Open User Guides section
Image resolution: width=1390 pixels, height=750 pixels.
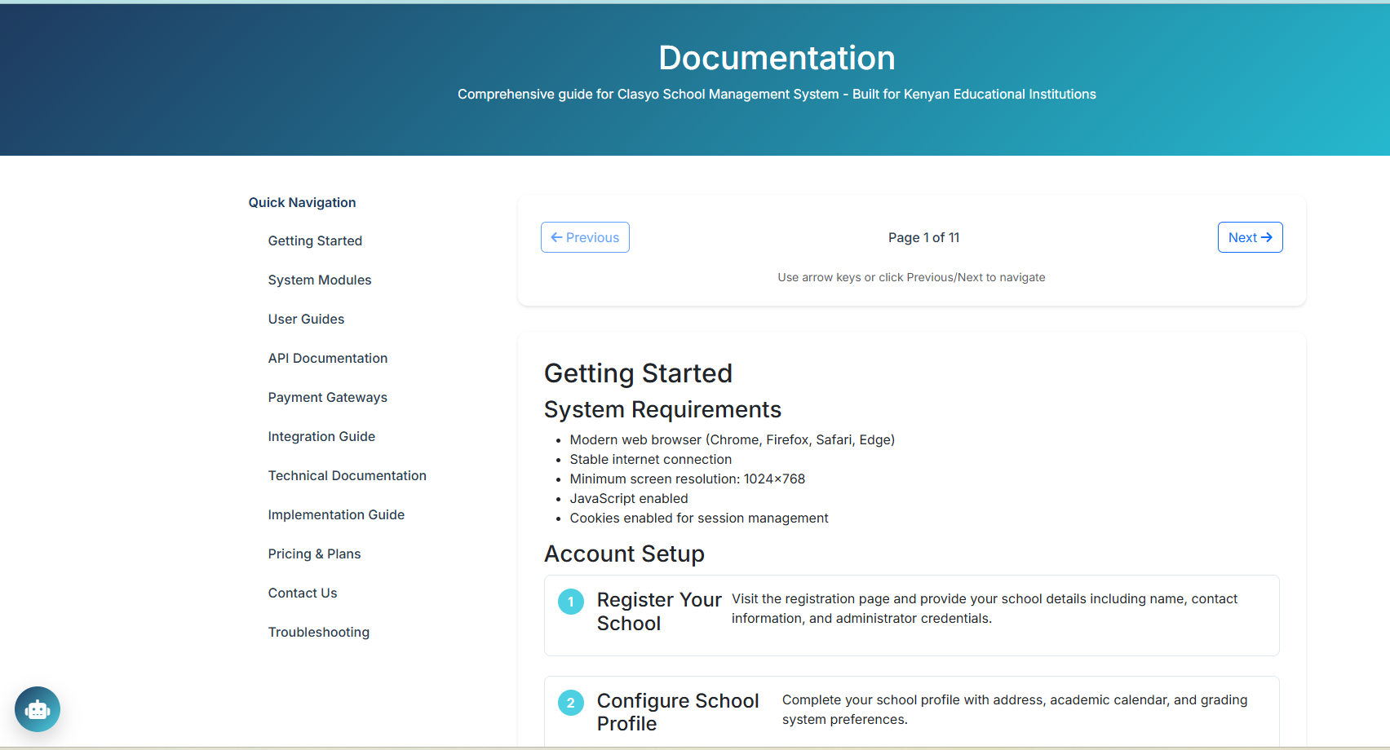[x=306, y=319]
